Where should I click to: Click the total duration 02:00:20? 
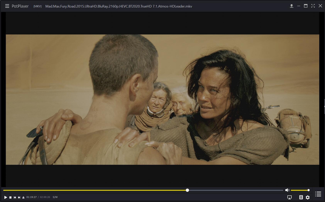pyautogui.click(x=45, y=197)
